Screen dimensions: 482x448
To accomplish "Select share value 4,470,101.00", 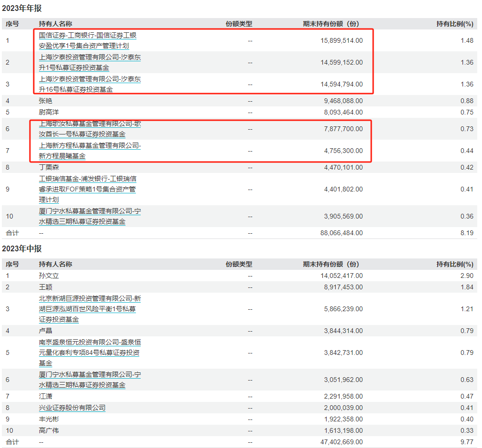I will 343,167.
